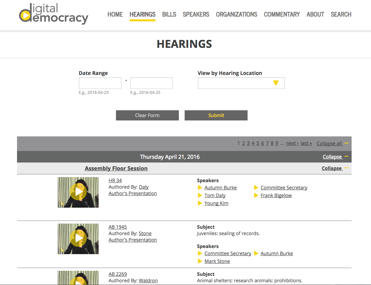Focus the end date input field
The width and height of the screenshot is (371, 285).
pos(151,83)
